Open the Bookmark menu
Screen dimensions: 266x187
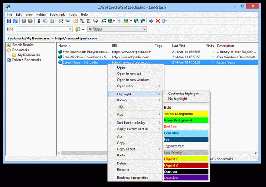click(x=57, y=14)
